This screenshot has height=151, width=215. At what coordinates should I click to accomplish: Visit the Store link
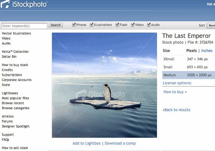click(x=6, y=85)
